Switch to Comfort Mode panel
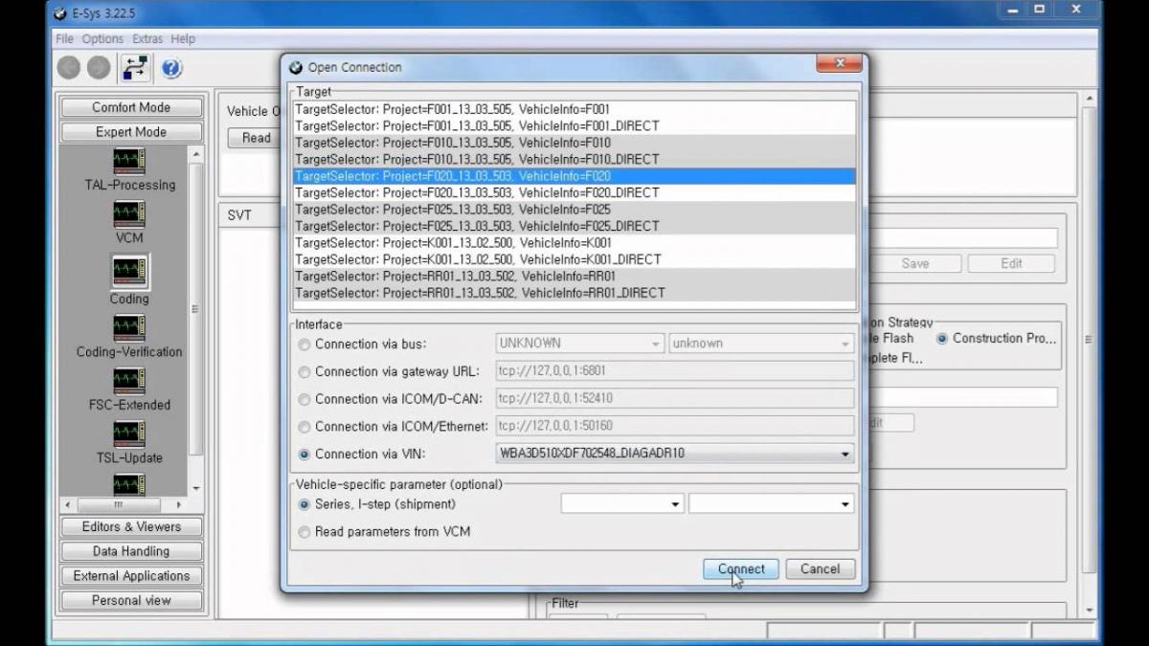 click(x=131, y=107)
